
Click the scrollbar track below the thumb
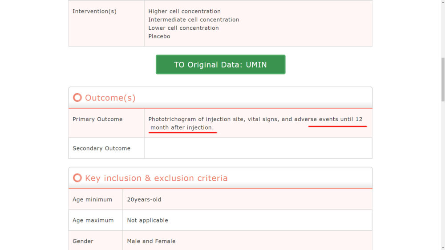click(x=442, y=178)
